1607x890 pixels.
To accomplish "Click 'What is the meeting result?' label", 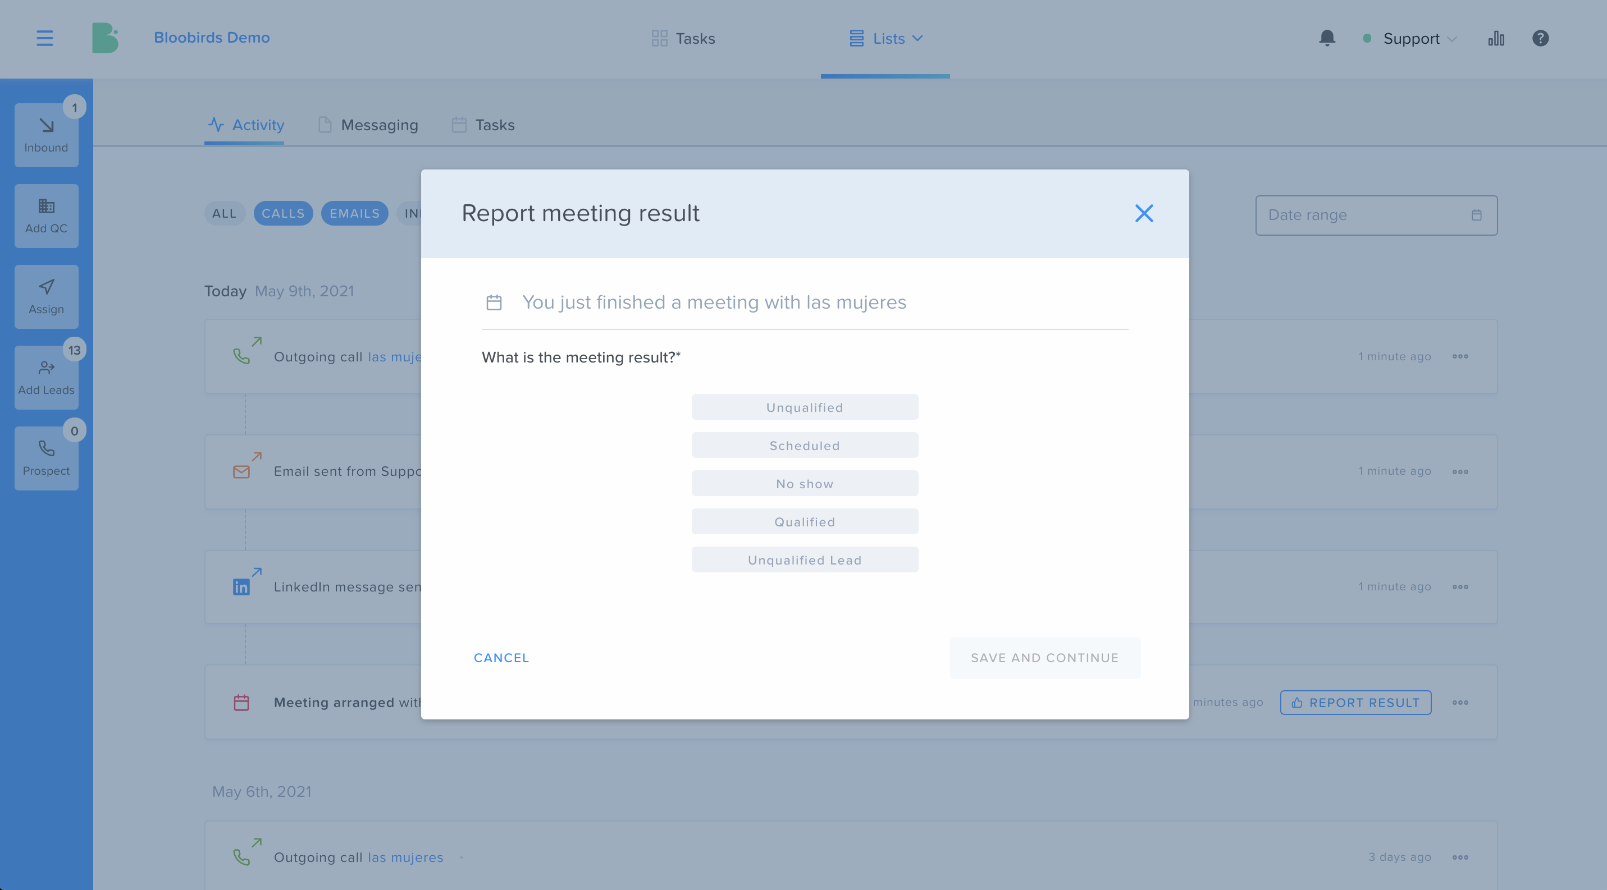I will [581, 358].
